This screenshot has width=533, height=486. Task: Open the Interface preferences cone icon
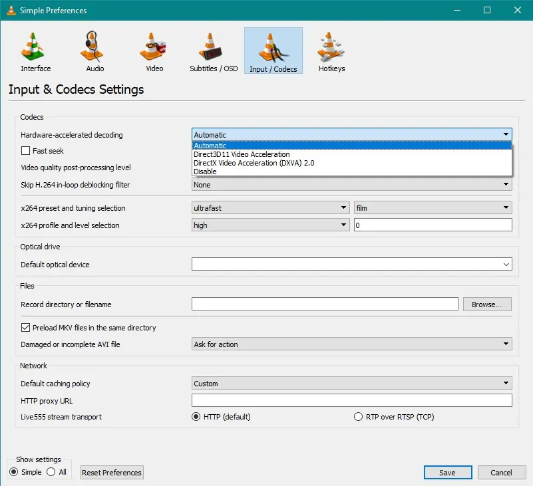(33, 47)
